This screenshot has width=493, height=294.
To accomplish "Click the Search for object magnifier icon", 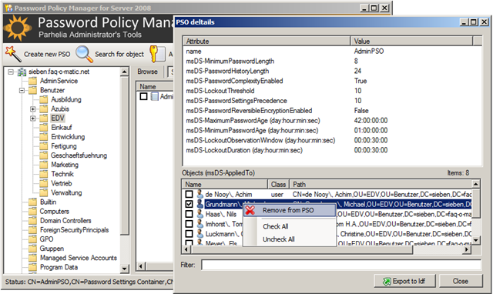I will 84,54.
